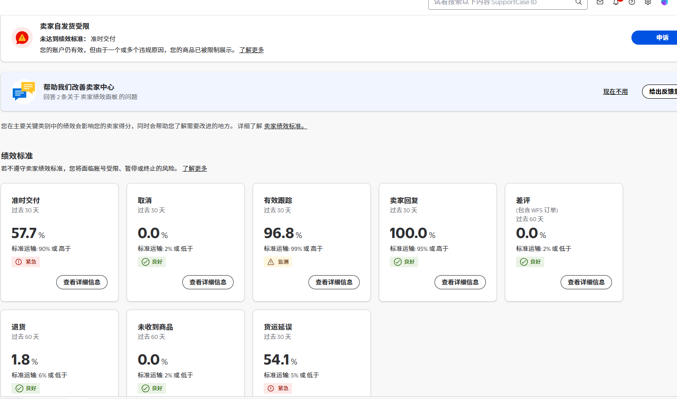
Task: Click 标准运输: 6% 或 低于 text
Action: click(39, 375)
